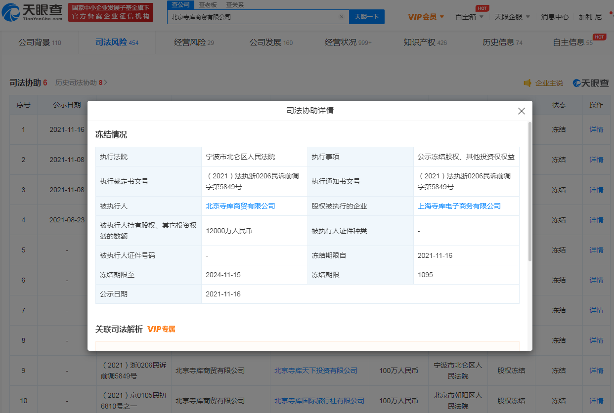Open 上海寺库电子商务有限公司 link in dialog
This screenshot has width=614, height=413.
(x=459, y=206)
